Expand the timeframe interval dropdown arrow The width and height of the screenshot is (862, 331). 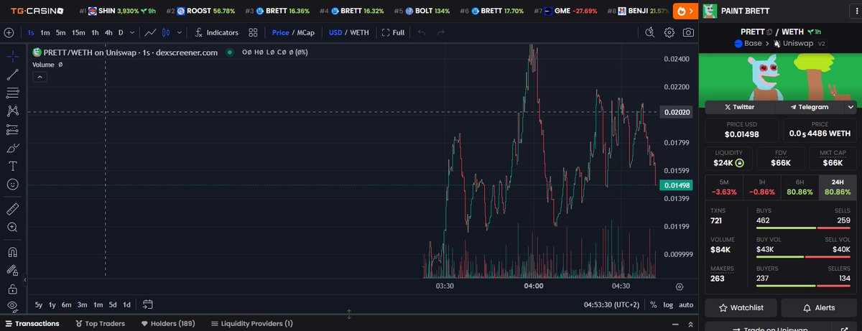131,32
